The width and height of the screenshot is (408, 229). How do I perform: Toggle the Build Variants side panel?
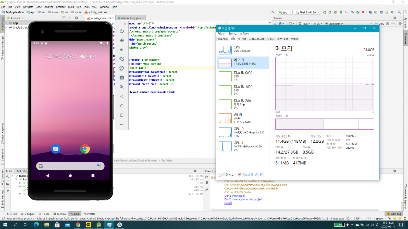[2, 198]
